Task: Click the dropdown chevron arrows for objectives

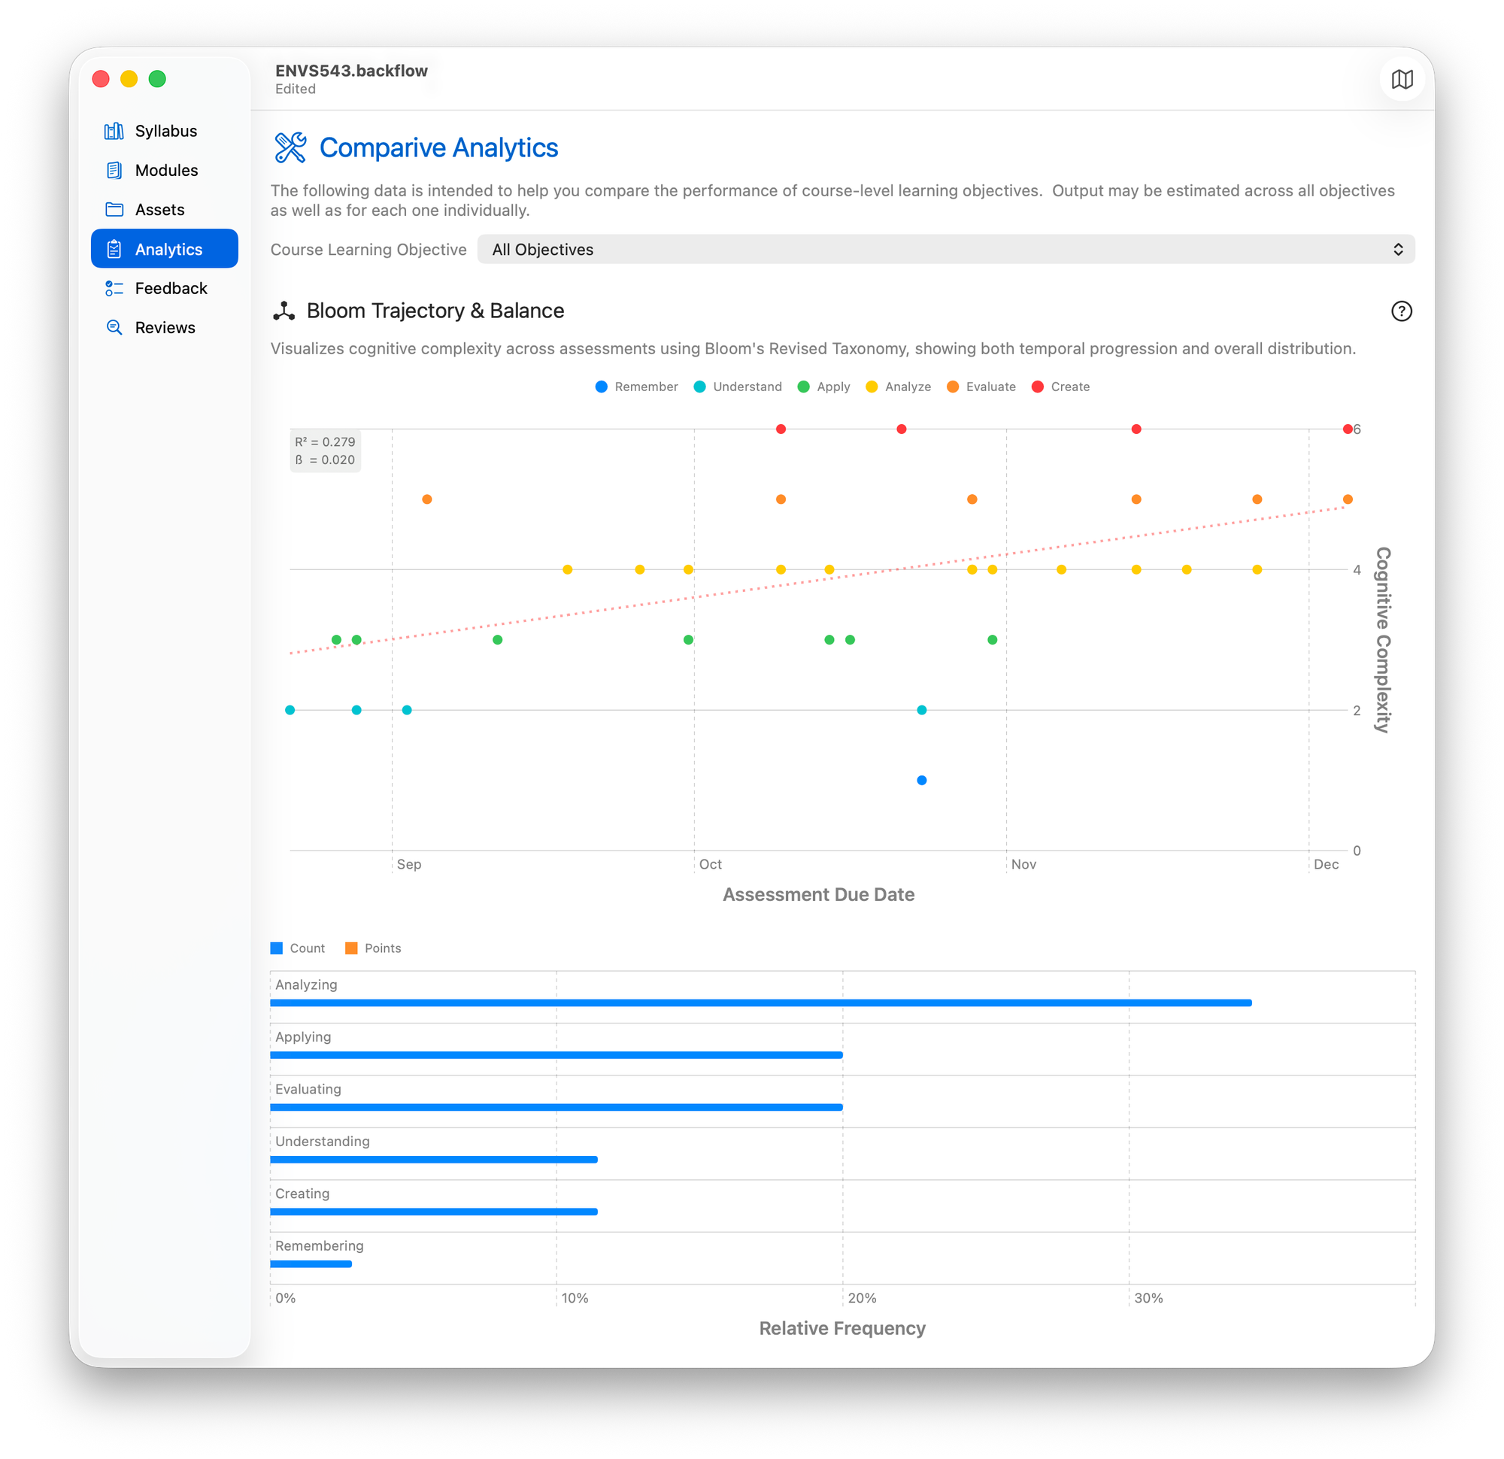Action: [x=1397, y=250]
